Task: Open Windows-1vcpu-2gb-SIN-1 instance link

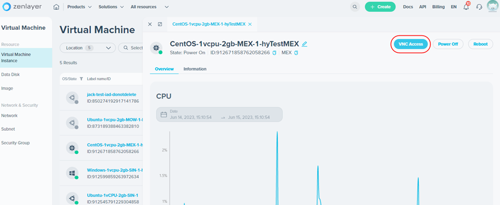Action: (115, 170)
